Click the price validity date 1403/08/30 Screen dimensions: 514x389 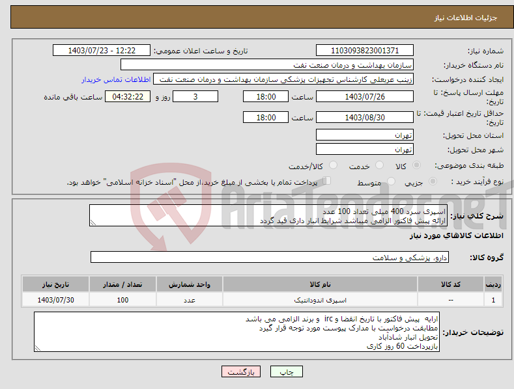365,117
